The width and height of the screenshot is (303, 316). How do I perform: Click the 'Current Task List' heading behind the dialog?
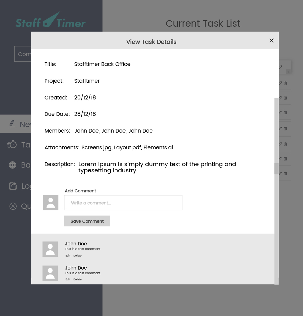203,23
